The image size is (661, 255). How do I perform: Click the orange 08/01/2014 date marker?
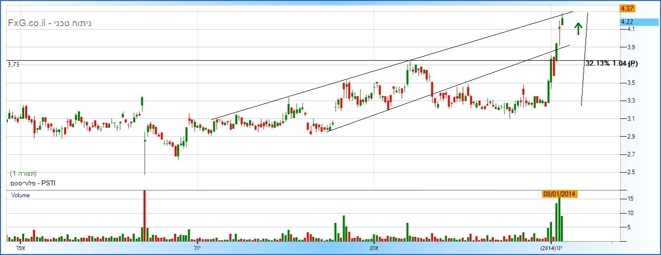tap(559, 194)
